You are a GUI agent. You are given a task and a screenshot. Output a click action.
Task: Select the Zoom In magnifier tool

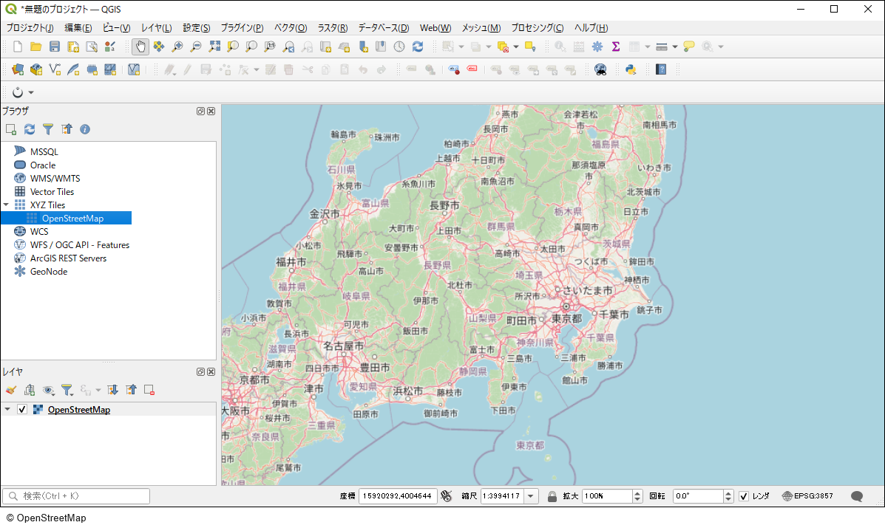coord(177,47)
